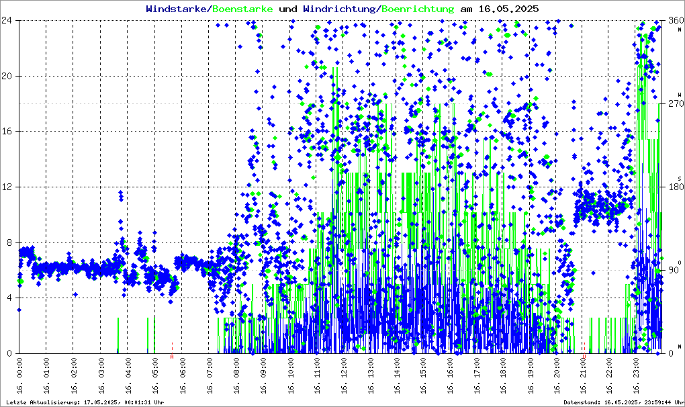Click the blue 'Windrichtung' title word

[340, 9]
